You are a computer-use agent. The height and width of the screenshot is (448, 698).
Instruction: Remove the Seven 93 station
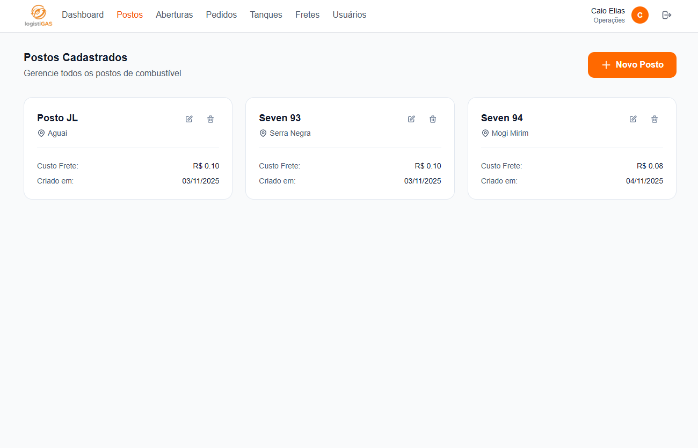tap(433, 119)
